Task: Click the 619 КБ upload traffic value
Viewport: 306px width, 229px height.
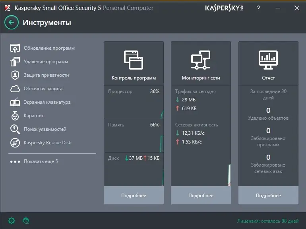Action: [189, 109]
